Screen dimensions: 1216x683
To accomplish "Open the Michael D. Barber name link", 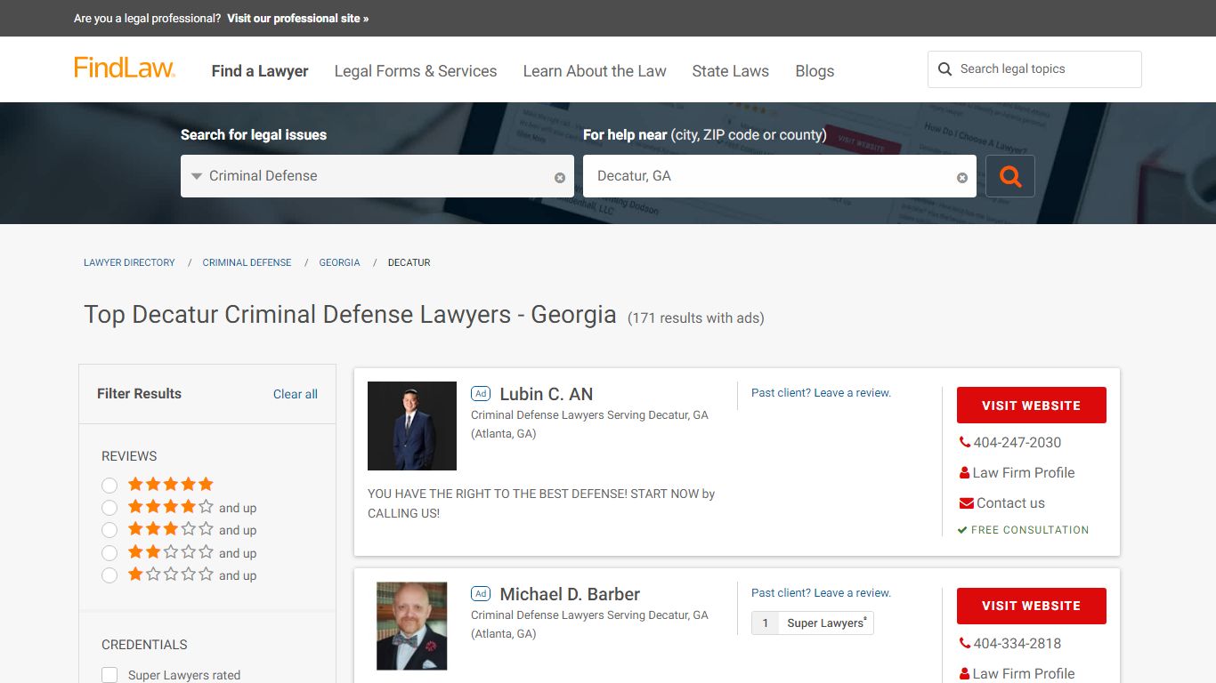I will click(570, 594).
